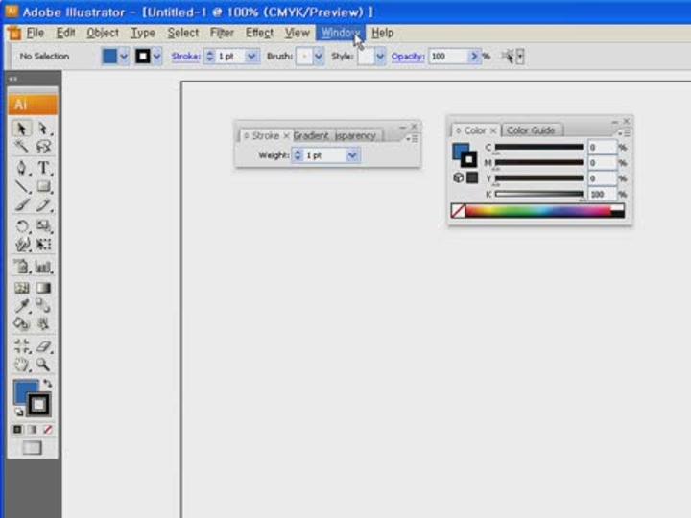Reset default fill and stroke colors
The height and width of the screenshot is (518, 691).
tap(18, 412)
